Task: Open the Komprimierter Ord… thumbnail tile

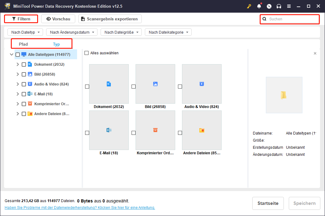Action: [155, 130]
